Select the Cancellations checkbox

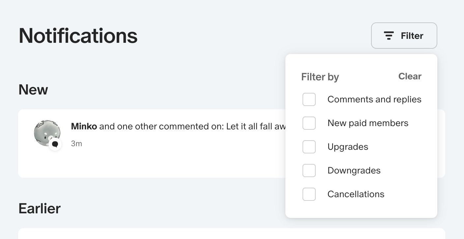click(309, 194)
